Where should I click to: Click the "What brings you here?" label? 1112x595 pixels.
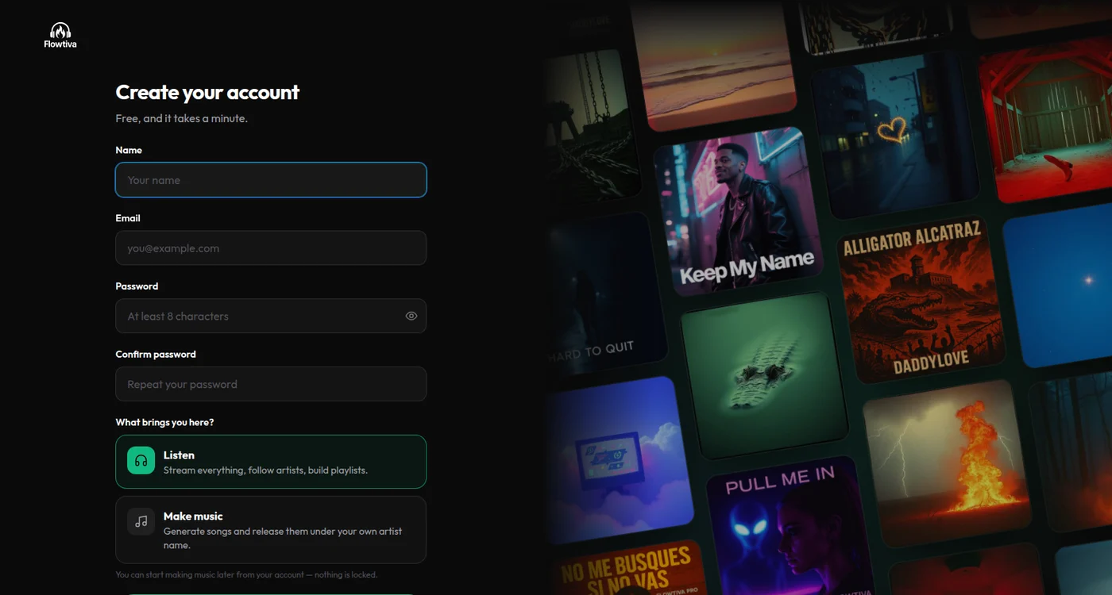pyautogui.click(x=164, y=422)
